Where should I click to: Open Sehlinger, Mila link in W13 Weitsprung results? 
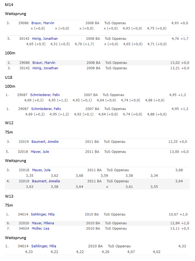coord(44,246)
